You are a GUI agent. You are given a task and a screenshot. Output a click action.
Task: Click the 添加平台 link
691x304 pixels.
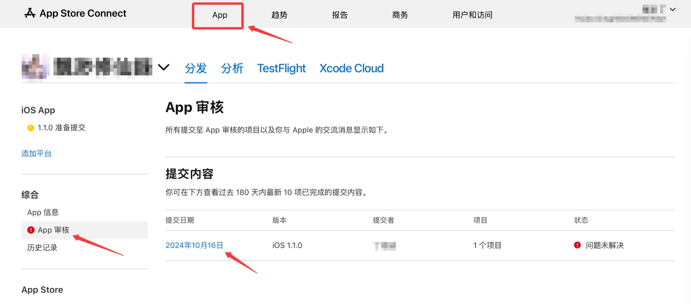click(36, 154)
